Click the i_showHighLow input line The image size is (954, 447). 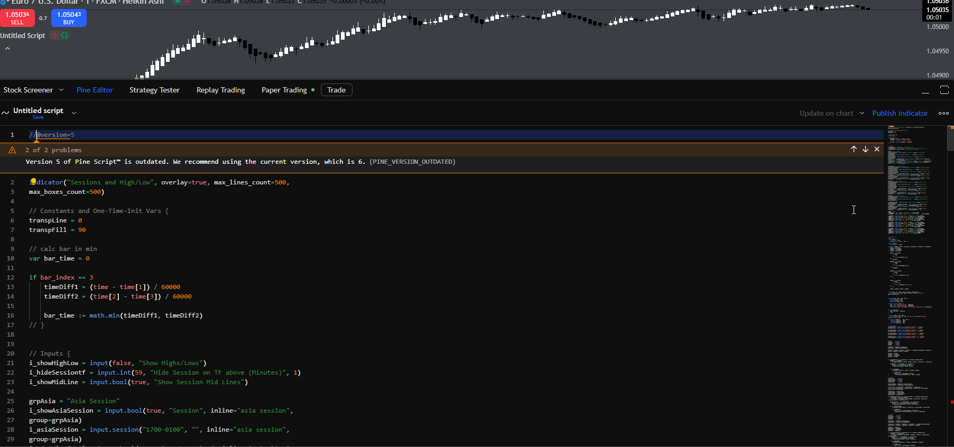[x=118, y=363]
